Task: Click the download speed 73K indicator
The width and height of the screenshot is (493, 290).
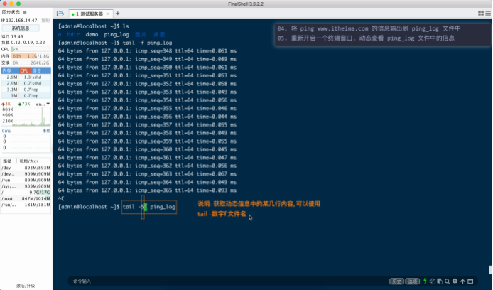Action: pos(24,104)
